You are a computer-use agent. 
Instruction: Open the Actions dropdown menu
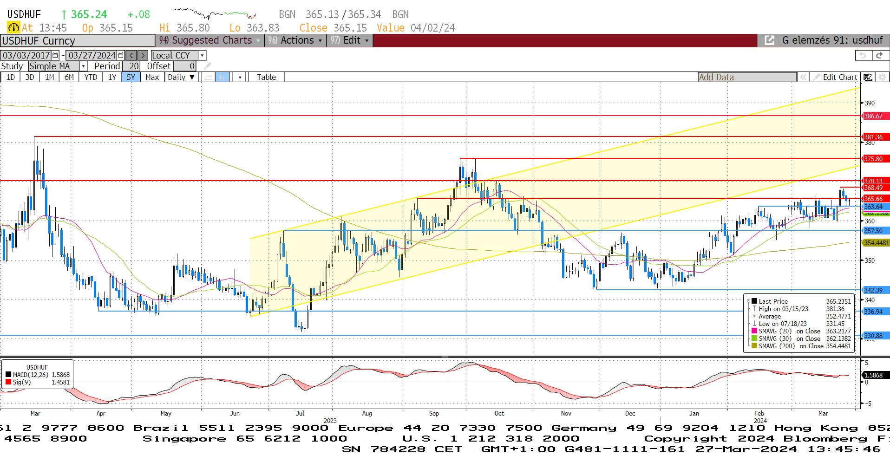tap(295, 40)
